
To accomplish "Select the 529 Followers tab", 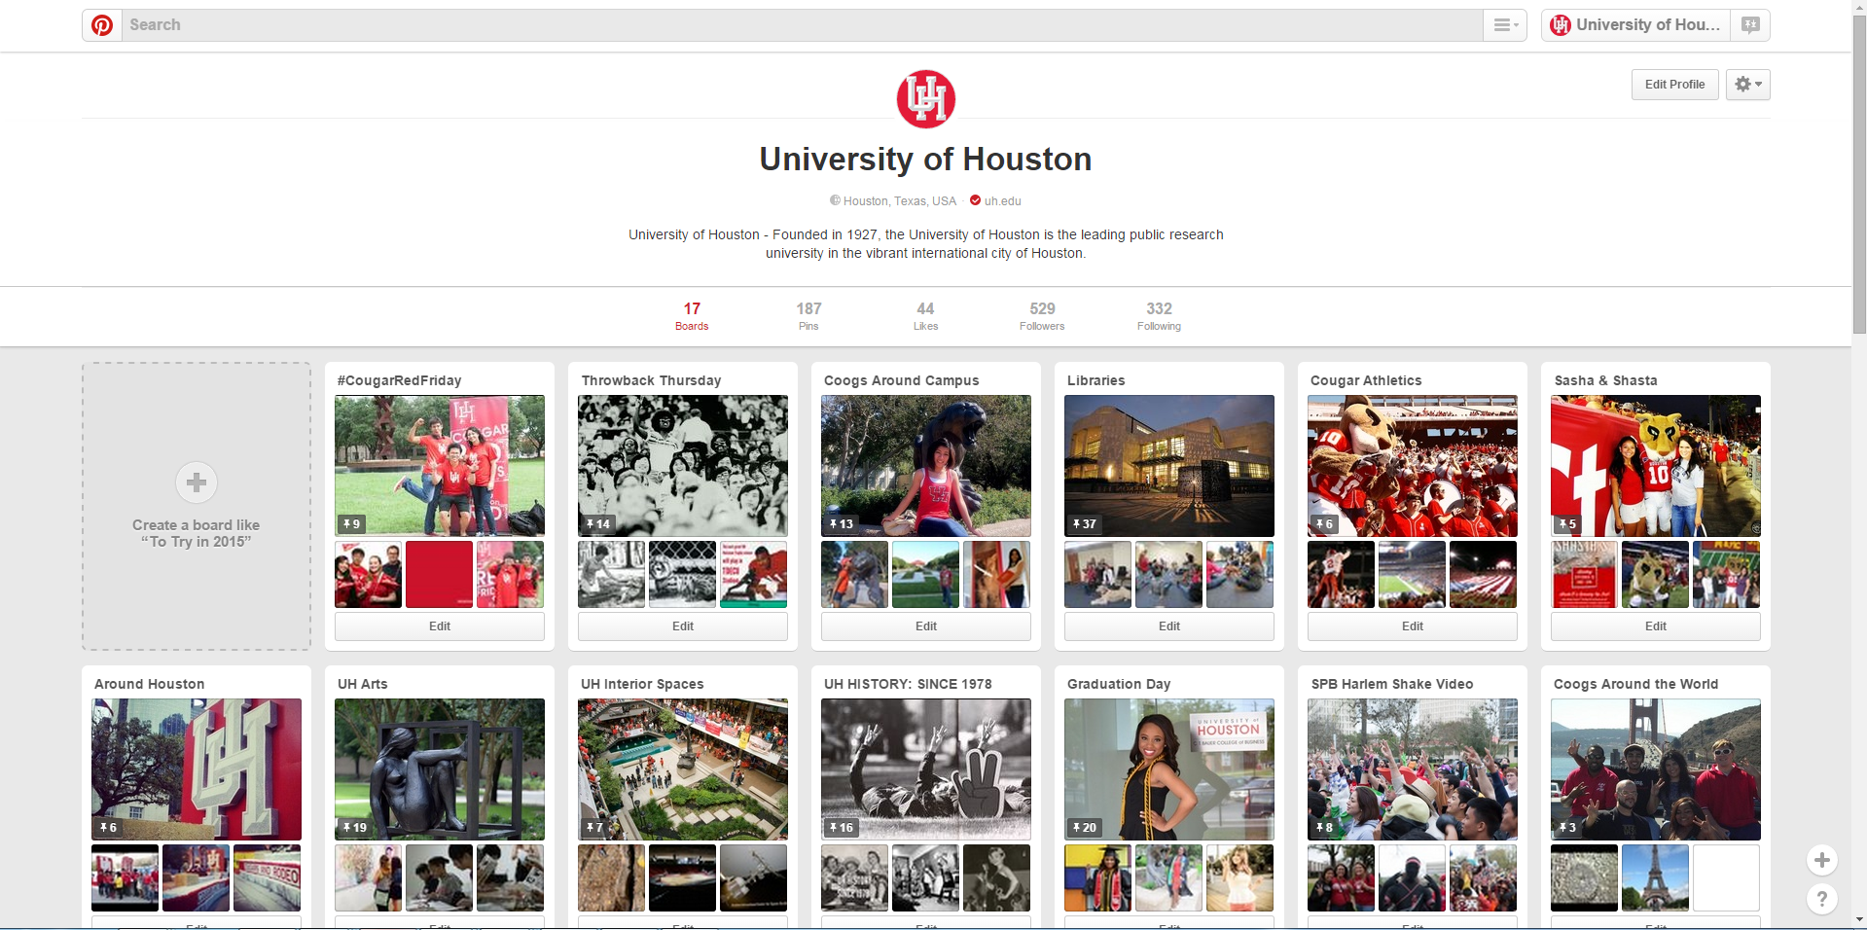I will click(x=1042, y=316).
